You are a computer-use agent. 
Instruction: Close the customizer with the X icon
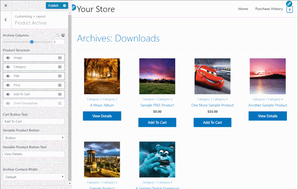click(x=6, y=6)
